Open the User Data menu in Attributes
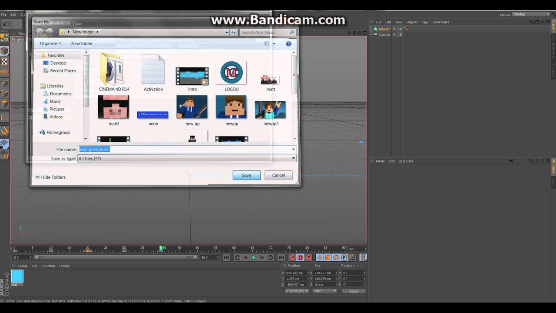The image size is (556, 313). [406, 161]
